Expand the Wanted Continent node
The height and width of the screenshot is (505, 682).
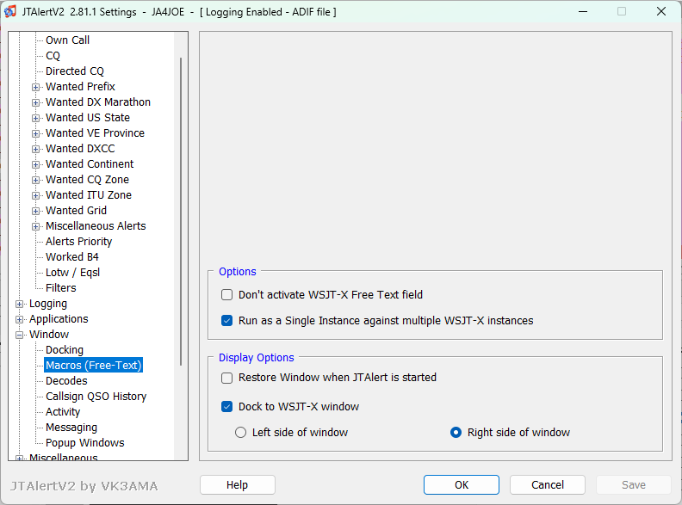pos(35,164)
